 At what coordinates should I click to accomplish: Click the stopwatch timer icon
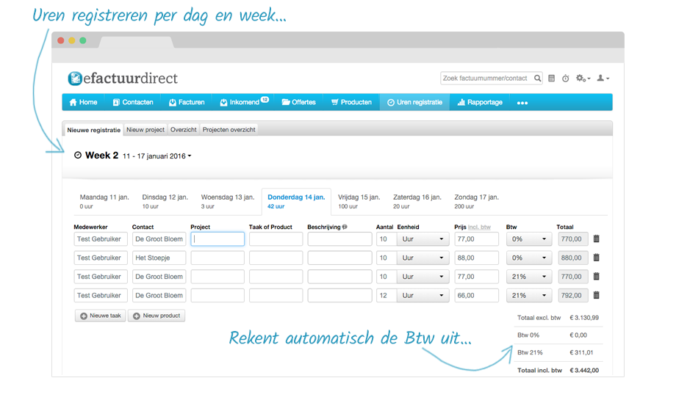point(566,79)
